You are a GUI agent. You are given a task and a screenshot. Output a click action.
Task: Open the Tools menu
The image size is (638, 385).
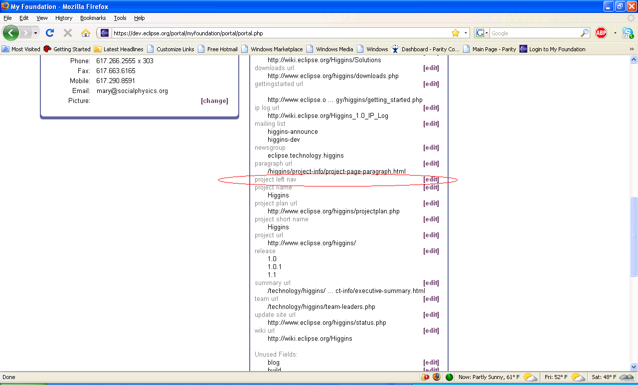pos(120,18)
